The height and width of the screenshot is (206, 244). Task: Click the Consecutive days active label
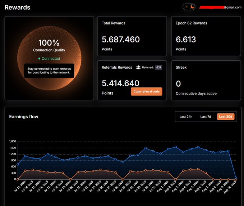tap(196, 93)
